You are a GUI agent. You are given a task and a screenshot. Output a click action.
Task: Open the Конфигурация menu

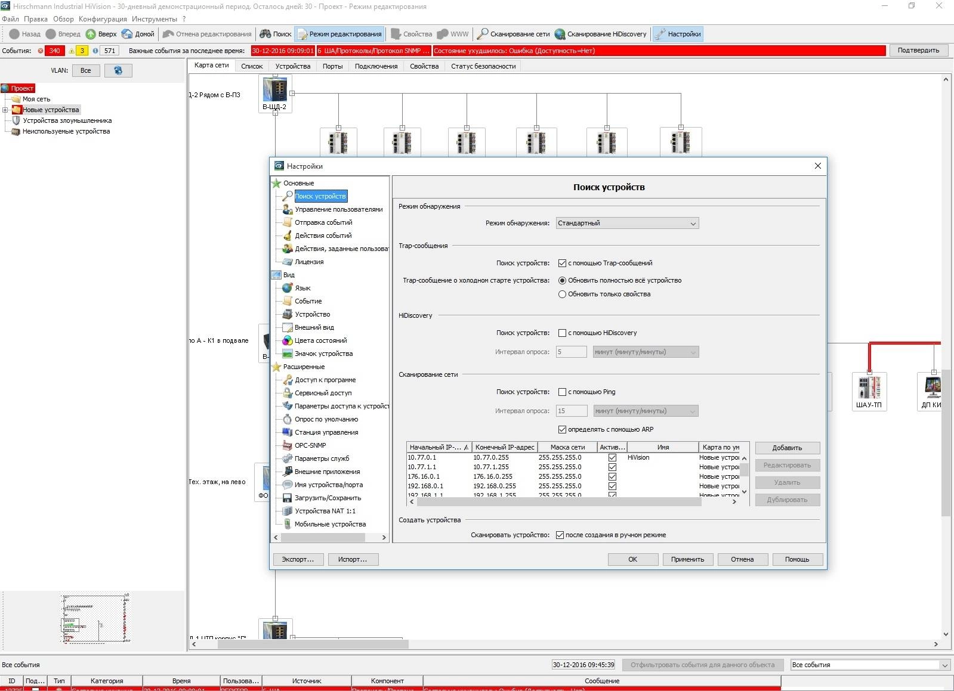pos(103,19)
